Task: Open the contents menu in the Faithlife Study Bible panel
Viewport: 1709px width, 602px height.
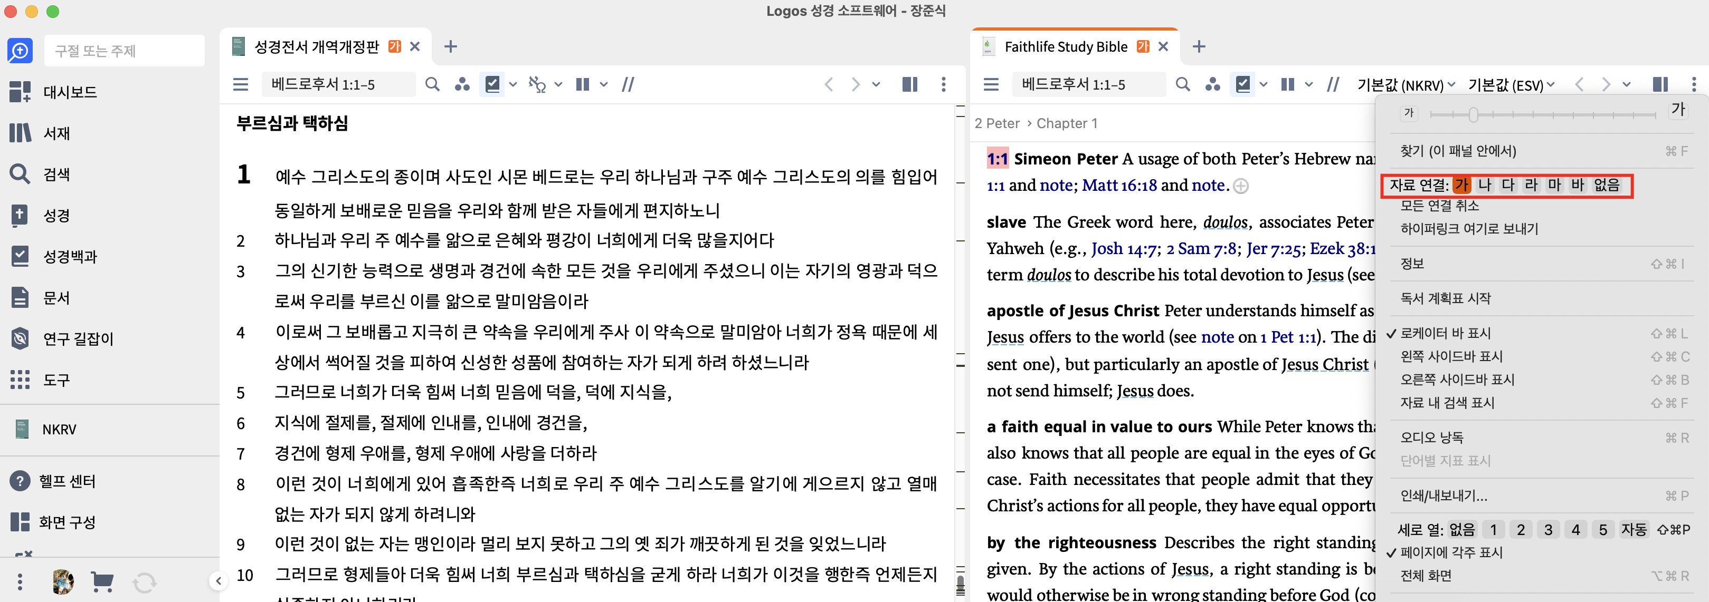Action: click(x=991, y=84)
